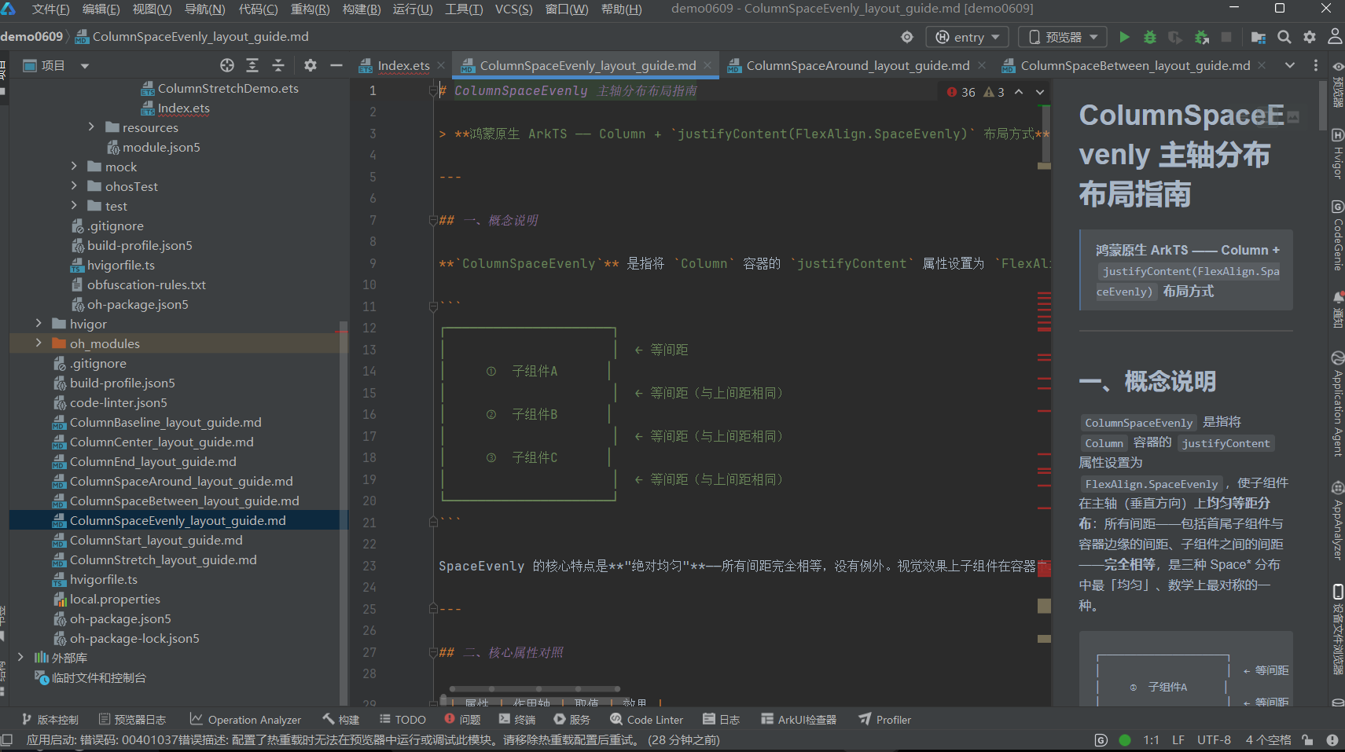This screenshot has width=1345, height=752.
Task: Click demo0609 breadcrumb in navigation bar
Action: 31,36
